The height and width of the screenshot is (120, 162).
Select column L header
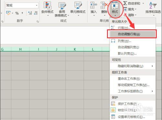93,49
